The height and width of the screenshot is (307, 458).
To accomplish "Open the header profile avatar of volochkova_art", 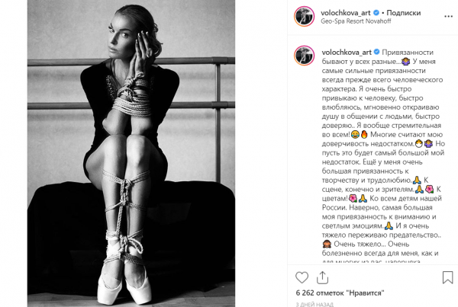I will (304, 16).
